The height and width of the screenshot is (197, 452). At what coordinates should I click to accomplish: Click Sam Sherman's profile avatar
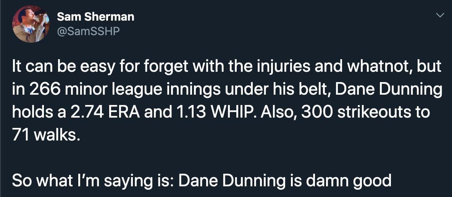[x=31, y=24]
